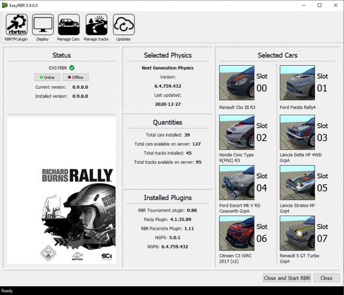This screenshot has width=344, height=295.
Task: Click the Renault Clio III R3 name
Action: click(x=237, y=107)
